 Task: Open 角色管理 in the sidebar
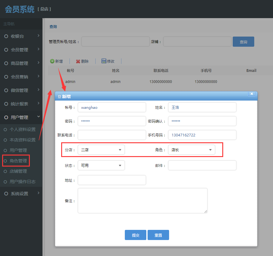click(x=18, y=161)
